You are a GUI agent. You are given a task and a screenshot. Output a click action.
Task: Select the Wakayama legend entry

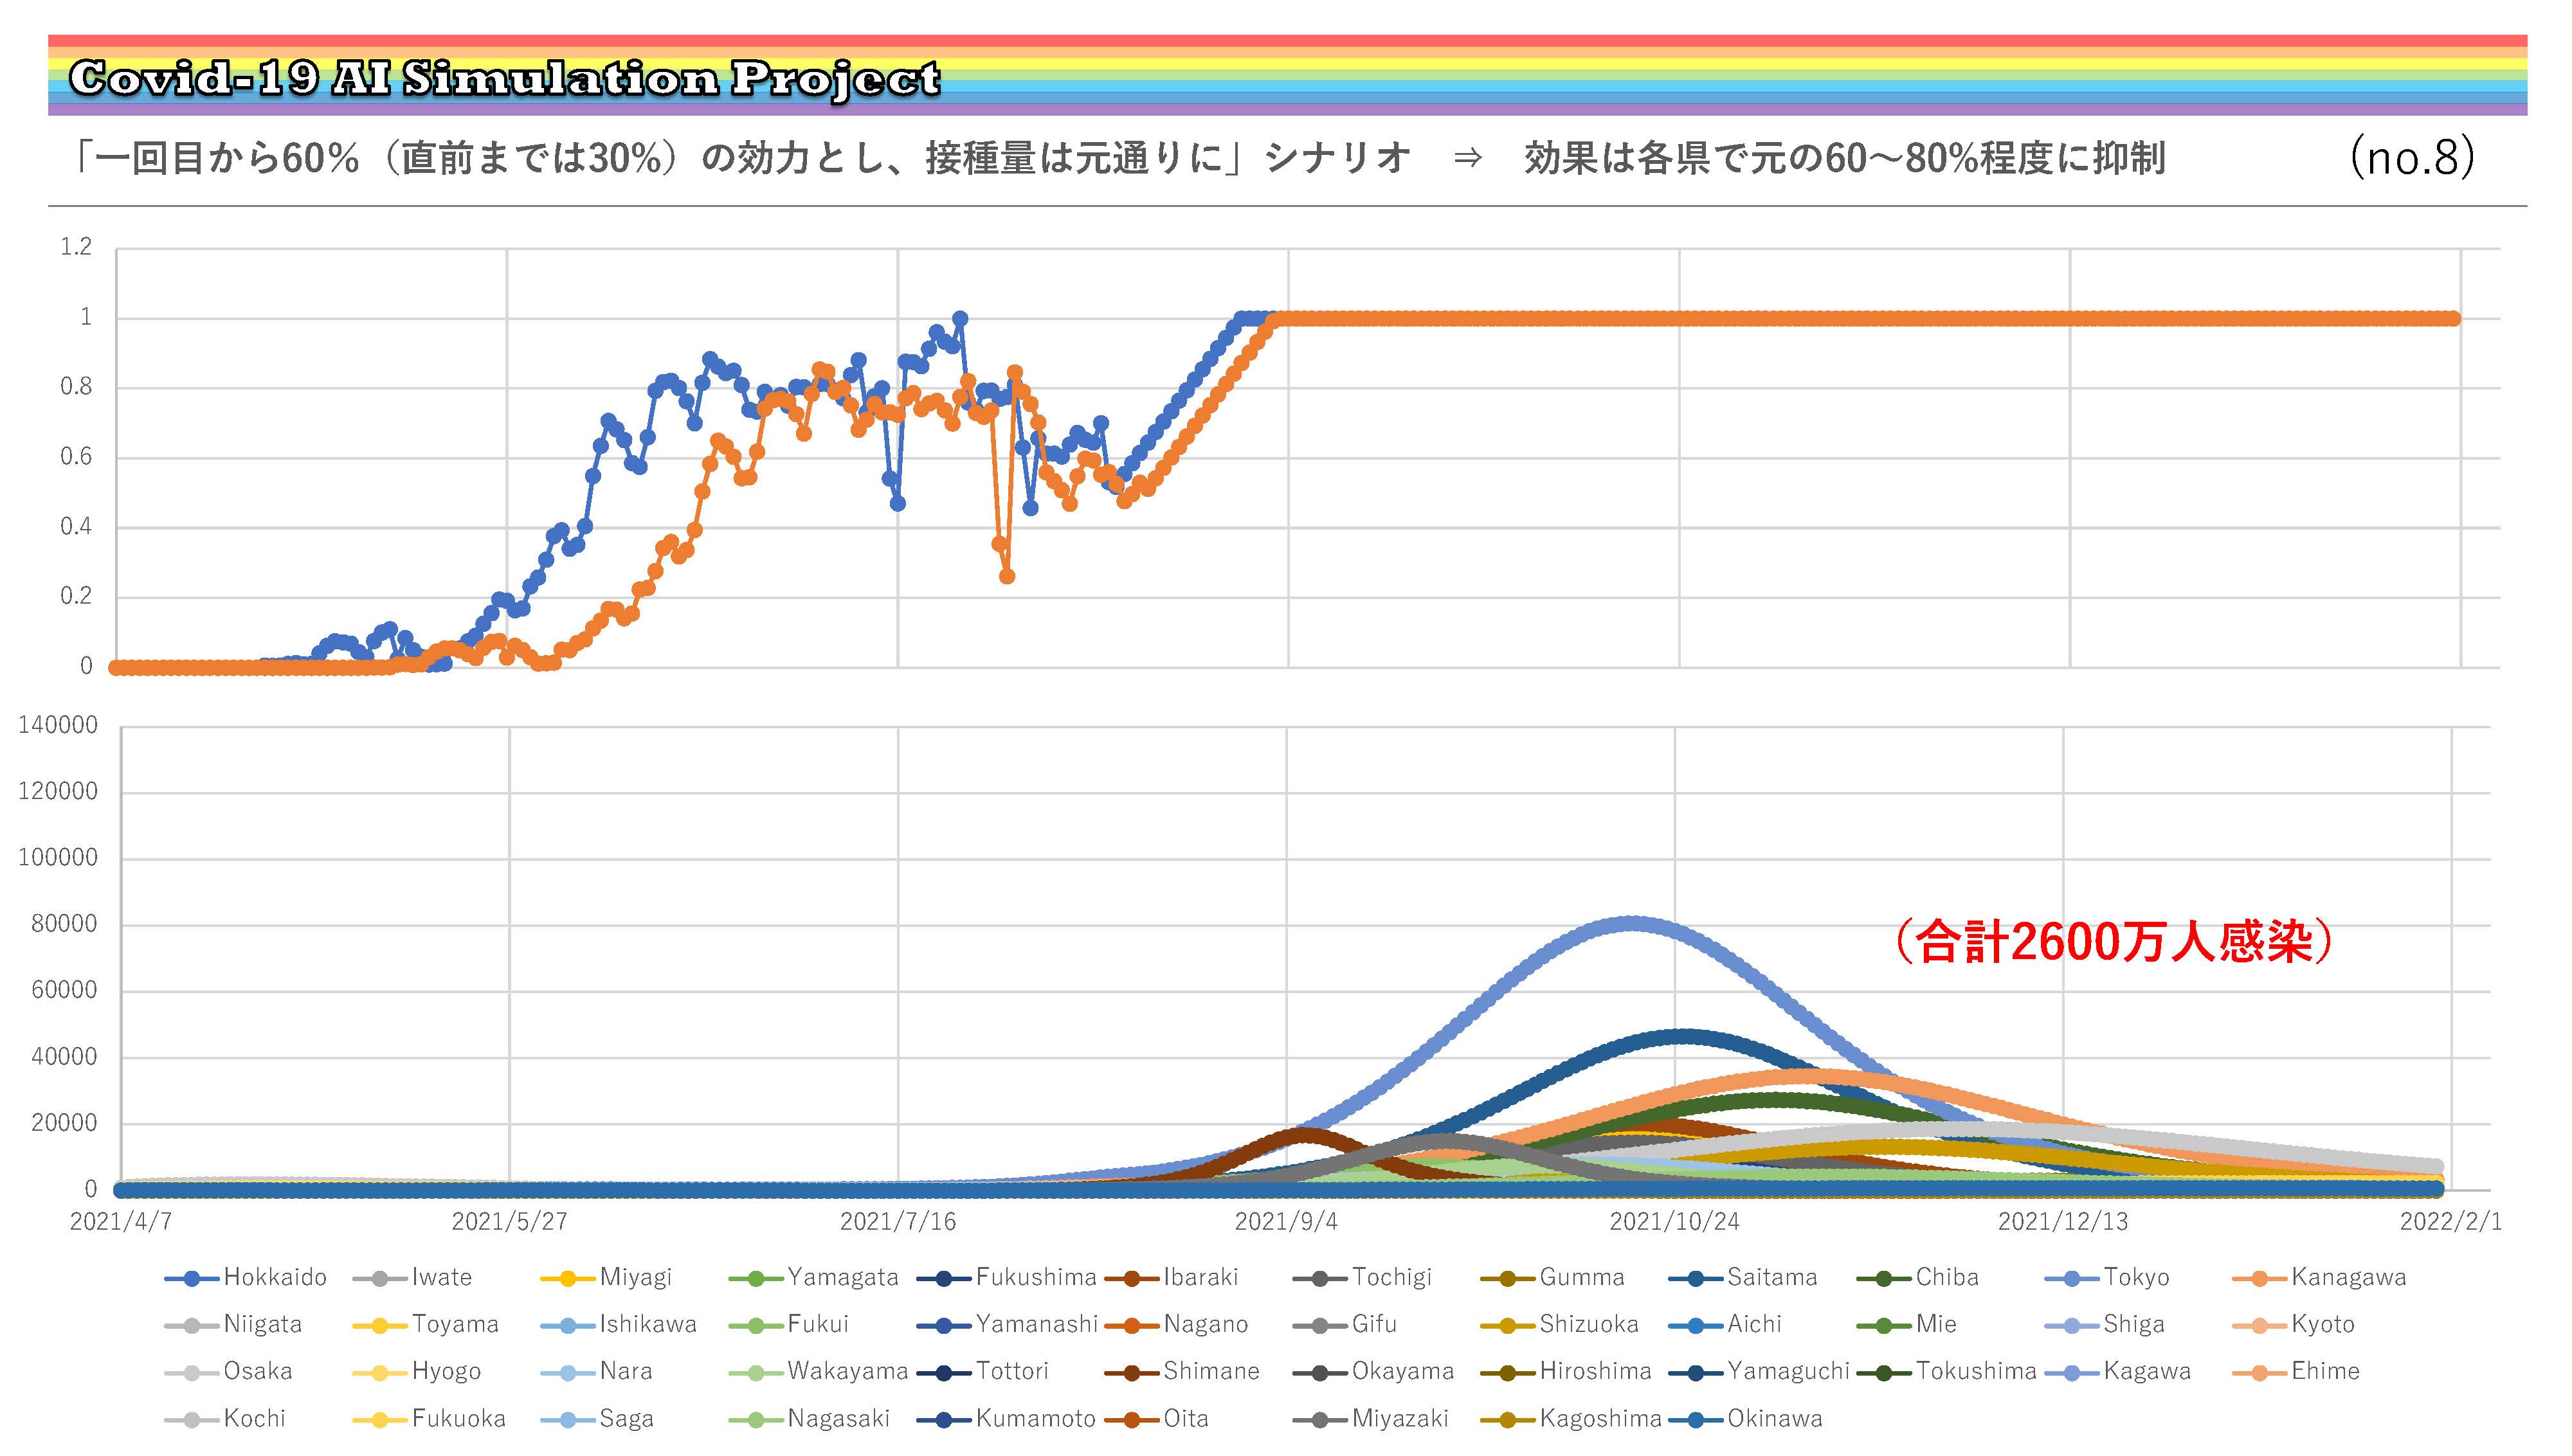pyautogui.click(x=818, y=1371)
